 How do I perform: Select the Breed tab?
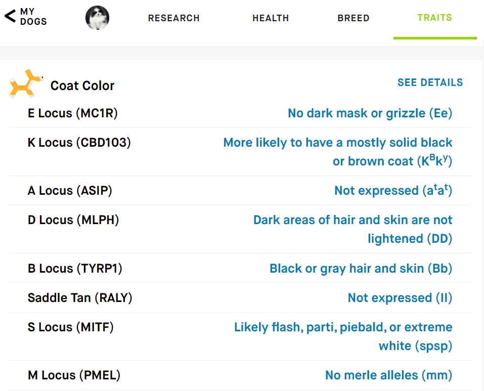[354, 18]
